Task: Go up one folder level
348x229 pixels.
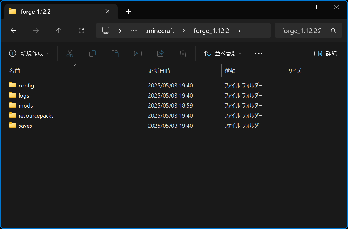Action: pyautogui.click(x=59, y=31)
